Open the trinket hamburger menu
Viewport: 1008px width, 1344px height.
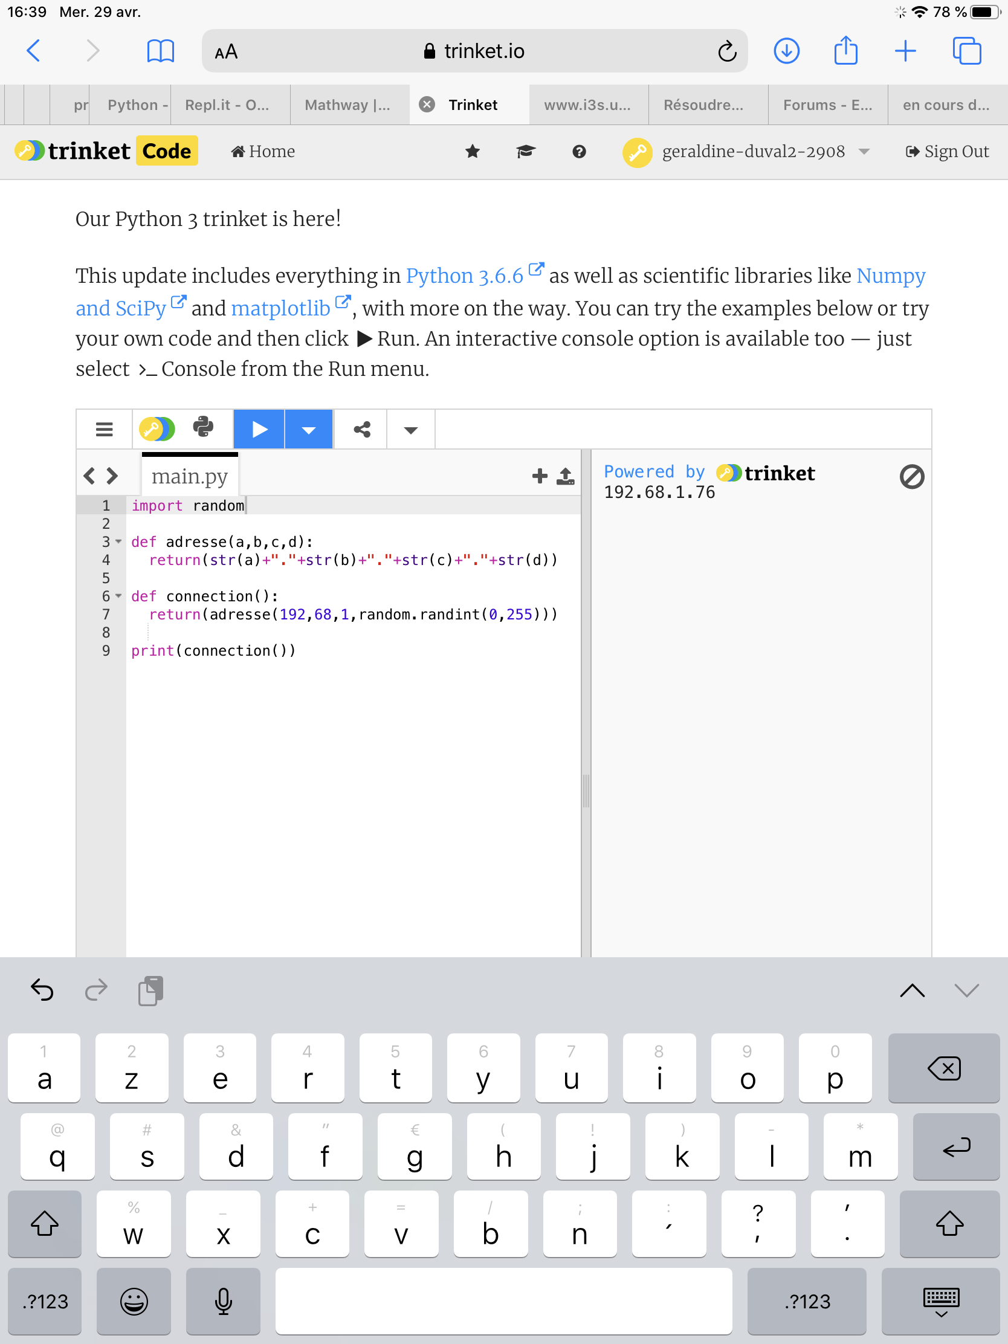(105, 430)
